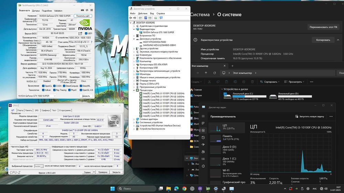
Task: Open the GPU selection dropdown in GPU-Z
Action: tap(37, 96)
